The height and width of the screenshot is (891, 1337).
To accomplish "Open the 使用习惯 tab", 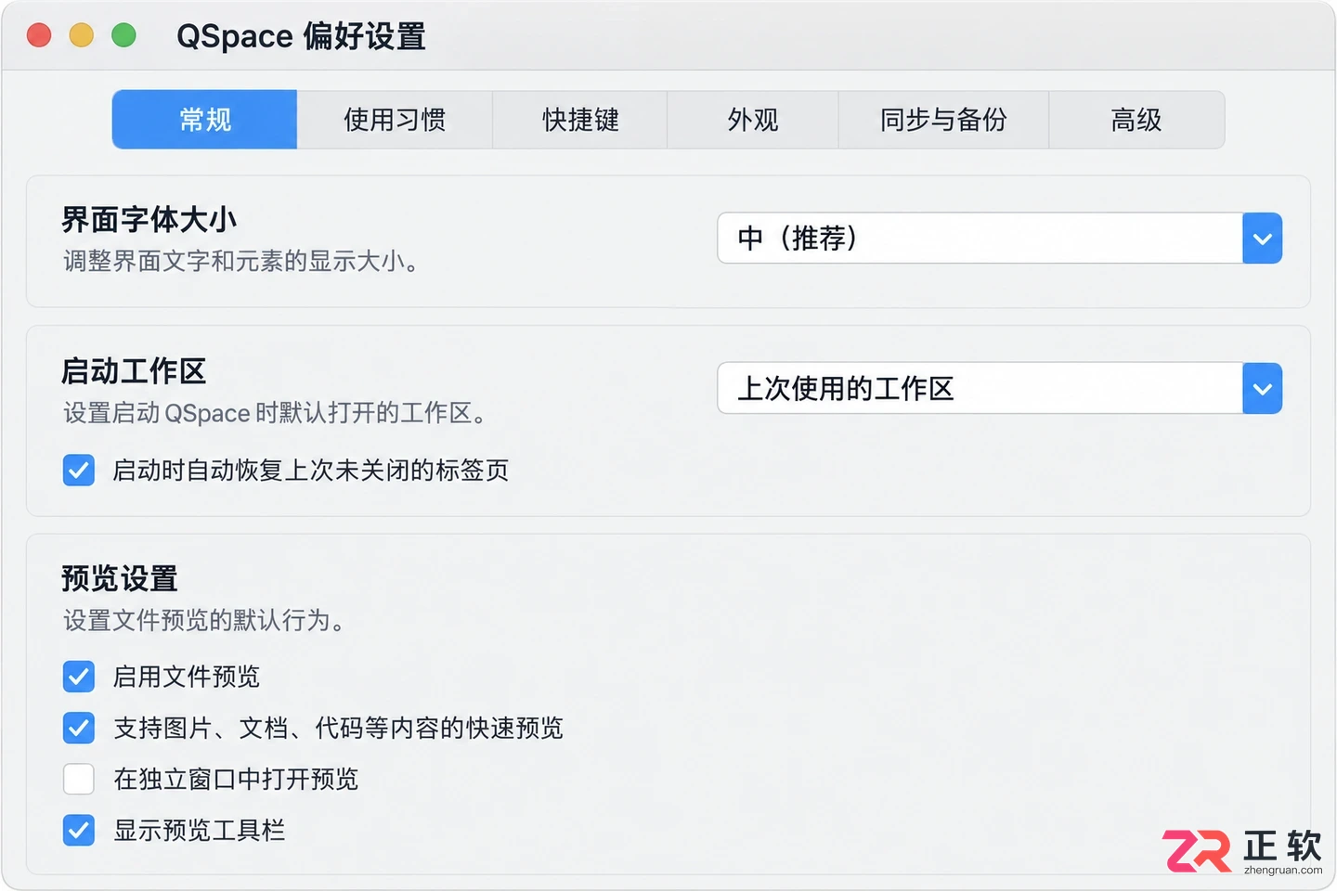I will [x=395, y=120].
